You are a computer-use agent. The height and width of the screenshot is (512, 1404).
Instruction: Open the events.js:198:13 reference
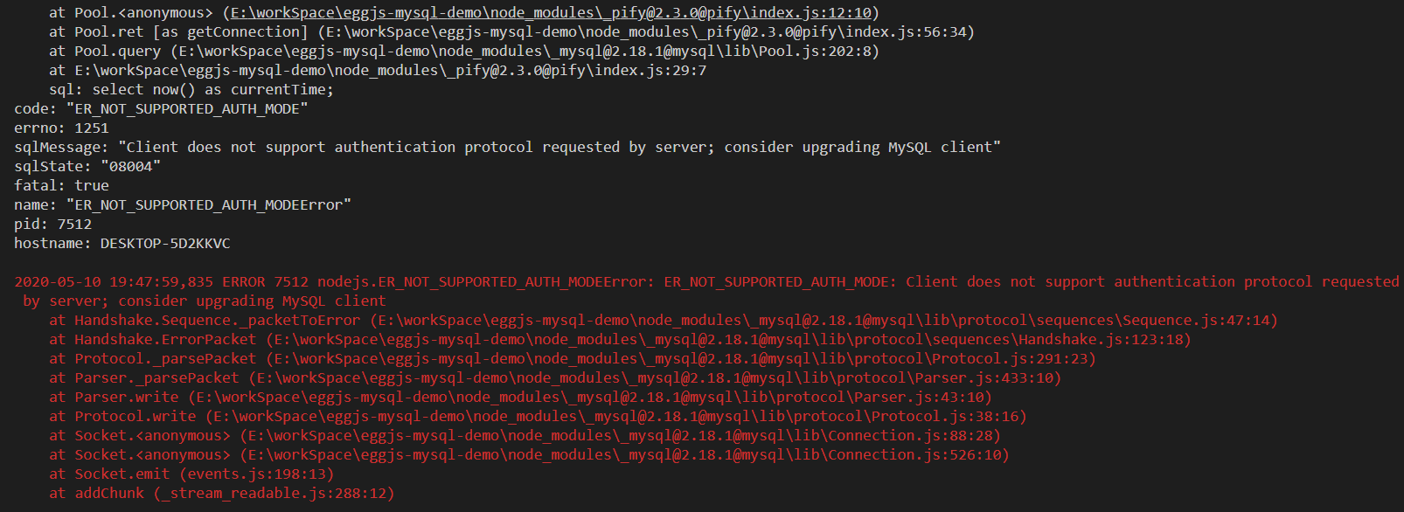point(256,474)
